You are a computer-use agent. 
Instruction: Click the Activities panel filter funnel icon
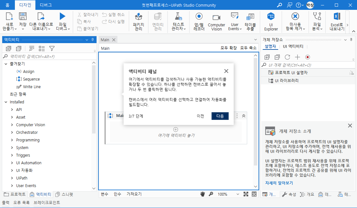click(x=52, y=48)
